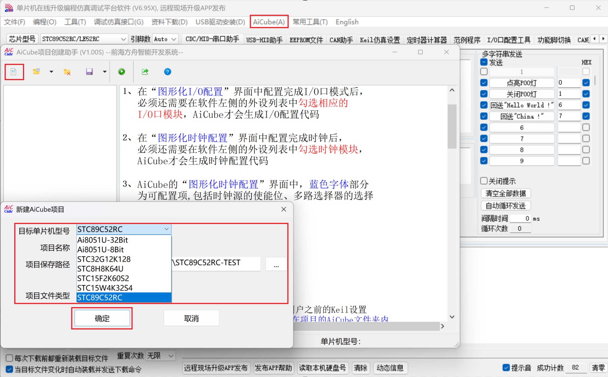Open the 芯片型号 chip model combo box
Screen dimensions: 608x377
click(x=84, y=39)
